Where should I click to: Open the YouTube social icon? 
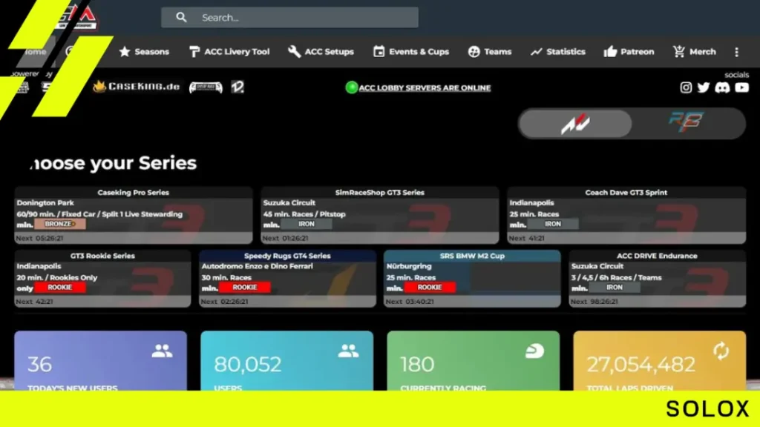click(741, 87)
